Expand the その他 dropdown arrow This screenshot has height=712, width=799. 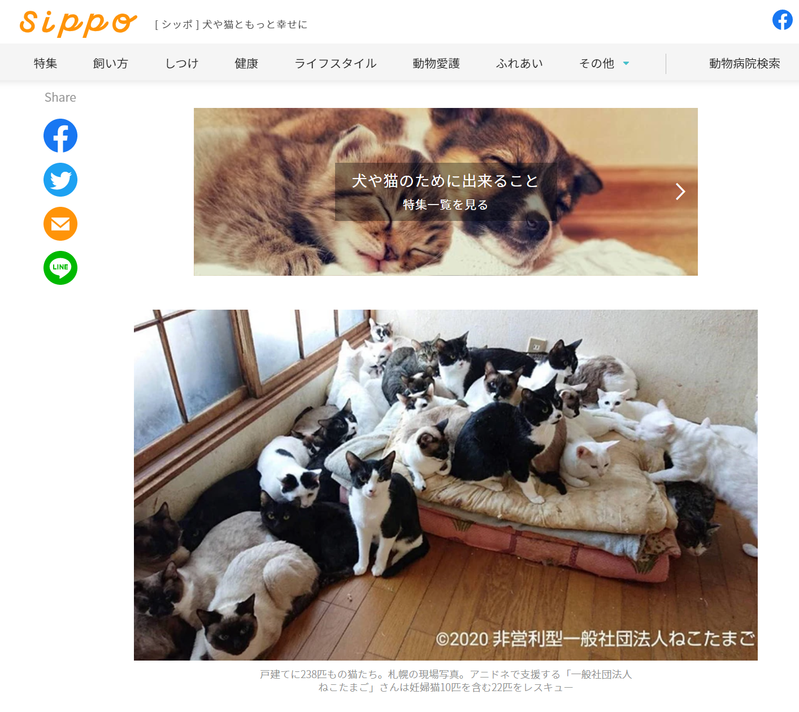pyautogui.click(x=626, y=63)
